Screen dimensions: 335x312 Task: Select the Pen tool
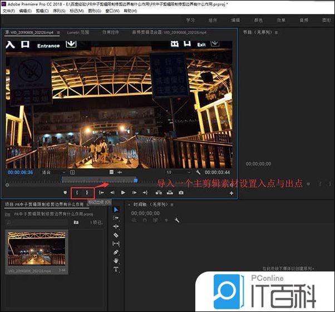coord(116,253)
